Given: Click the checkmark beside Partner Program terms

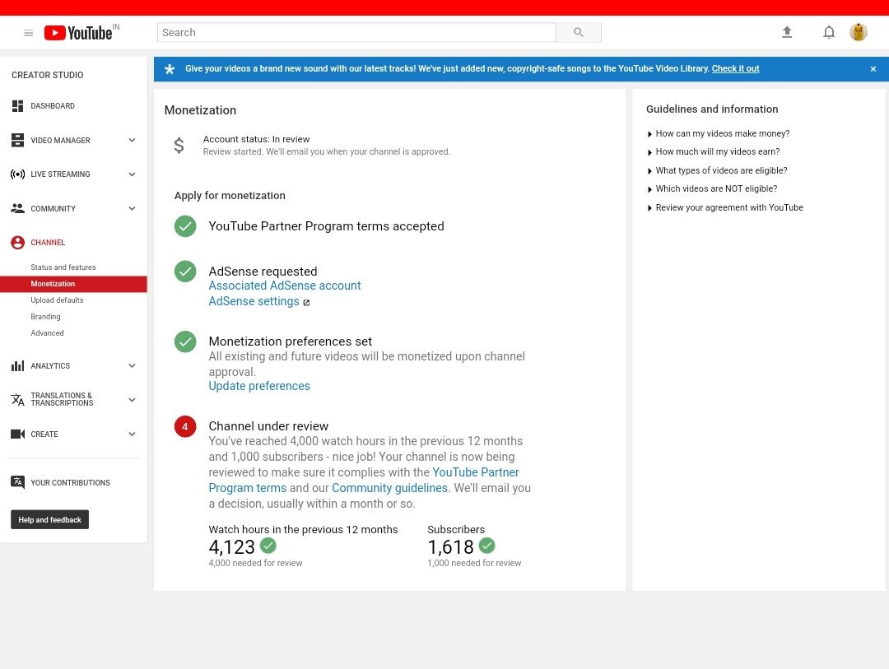Looking at the screenshot, I should (185, 226).
